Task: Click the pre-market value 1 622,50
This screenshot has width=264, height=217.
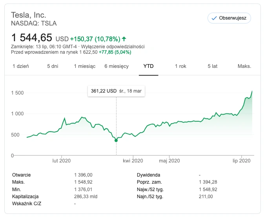Action: pyautogui.click(x=88, y=52)
